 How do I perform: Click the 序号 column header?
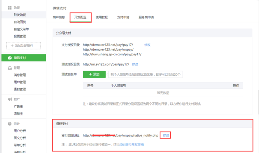pos(90,86)
